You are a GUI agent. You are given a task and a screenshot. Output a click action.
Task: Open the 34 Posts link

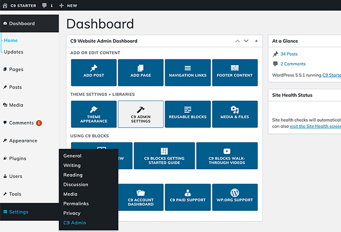pos(289,54)
